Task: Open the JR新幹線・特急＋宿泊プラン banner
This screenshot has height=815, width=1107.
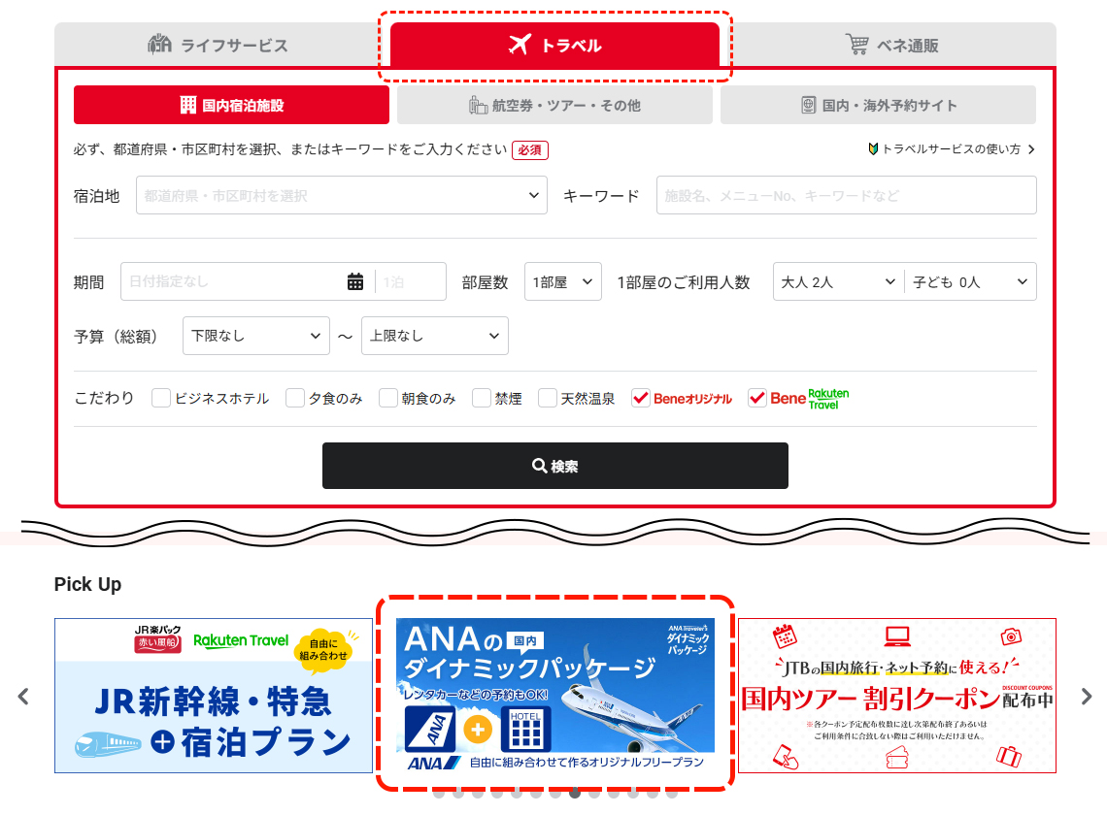Action: pyautogui.click(x=214, y=696)
